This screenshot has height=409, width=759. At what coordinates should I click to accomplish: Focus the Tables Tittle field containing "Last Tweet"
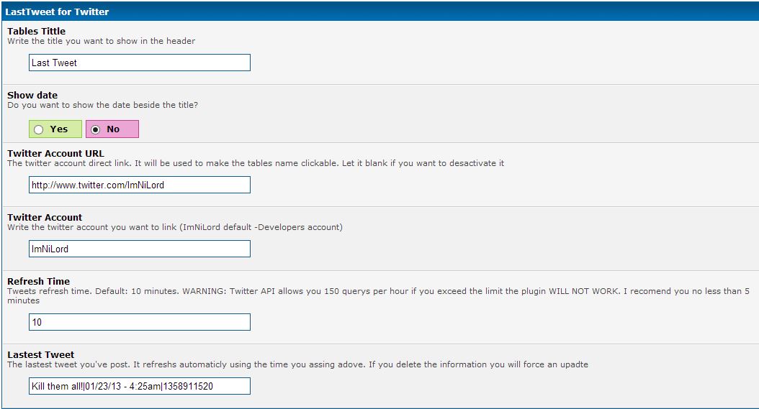click(x=140, y=63)
